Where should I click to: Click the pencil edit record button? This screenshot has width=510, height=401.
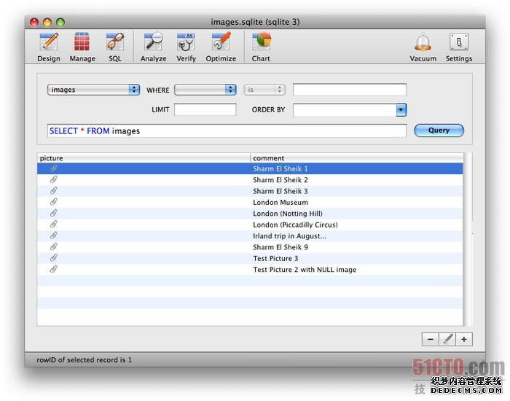pyautogui.click(x=447, y=339)
